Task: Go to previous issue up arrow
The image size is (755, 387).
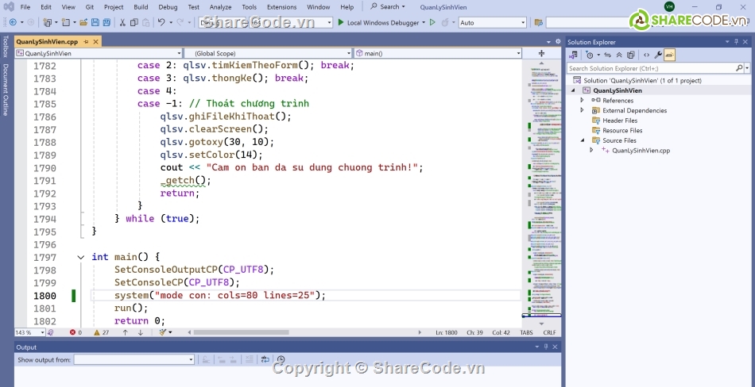Action: point(126,332)
